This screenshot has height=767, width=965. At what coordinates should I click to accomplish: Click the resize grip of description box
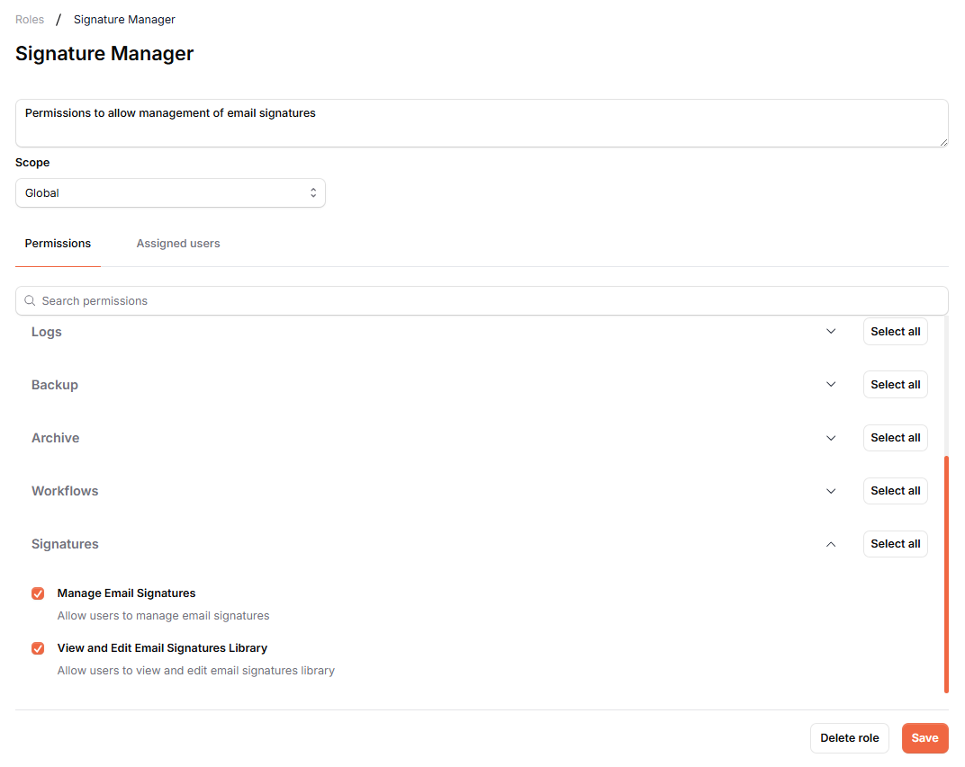coord(943,143)
